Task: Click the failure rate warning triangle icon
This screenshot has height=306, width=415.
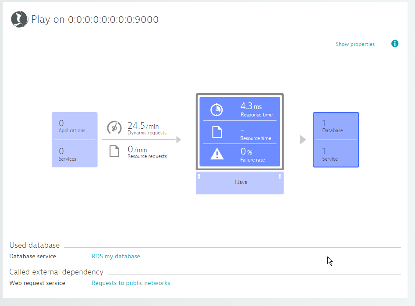Action: 217,154
